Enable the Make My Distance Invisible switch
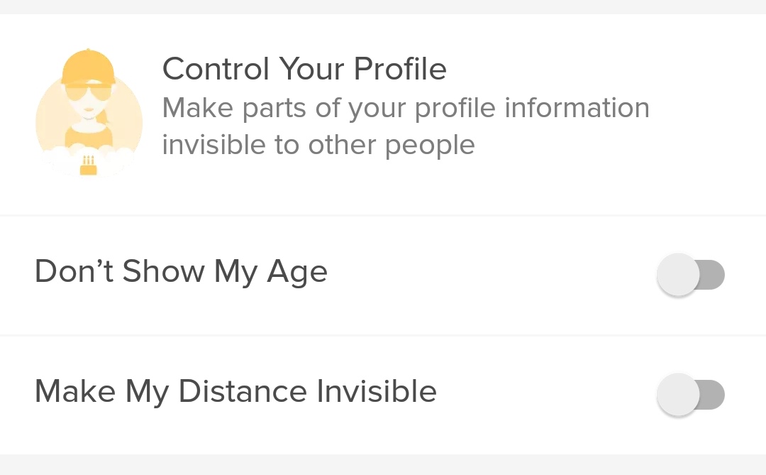 coord(690,395)
